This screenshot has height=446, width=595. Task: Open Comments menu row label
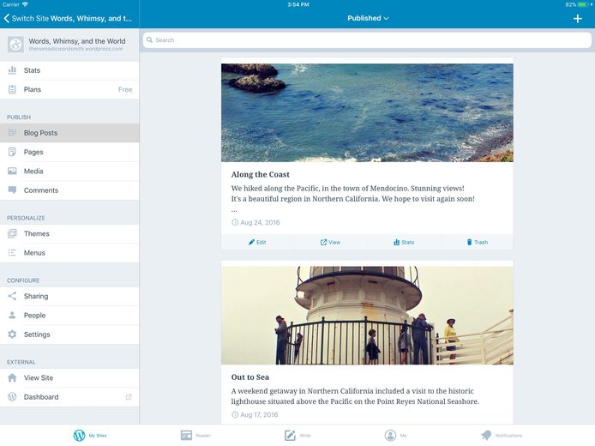41,190
